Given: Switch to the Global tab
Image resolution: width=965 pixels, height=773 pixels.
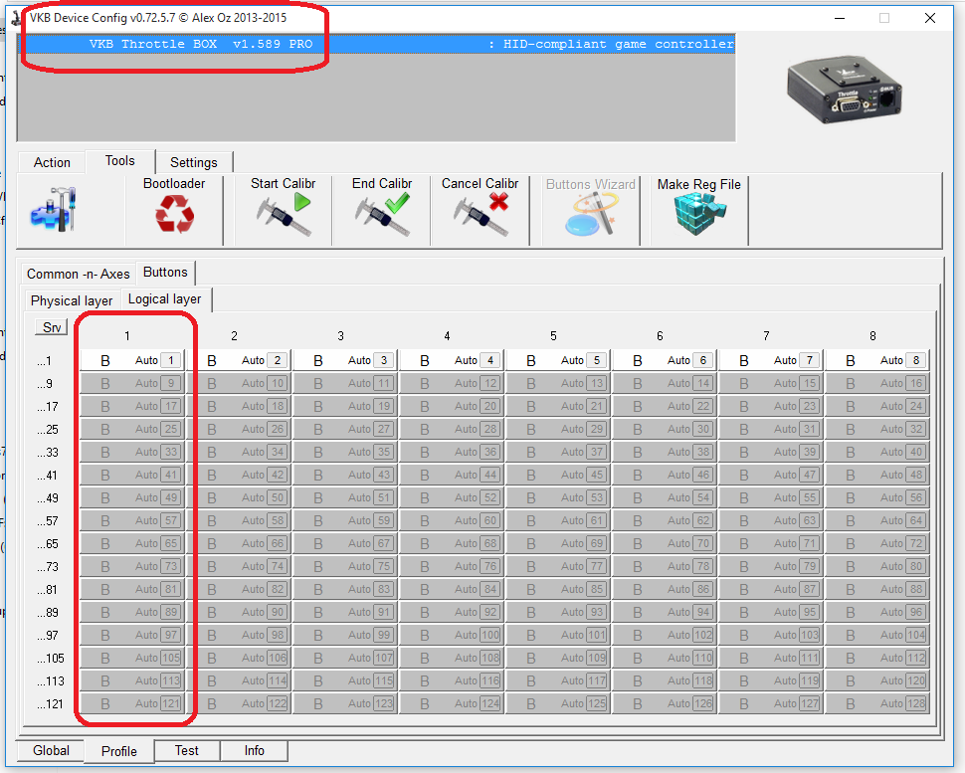Looking at the screenshot, I should pos(51,750).
